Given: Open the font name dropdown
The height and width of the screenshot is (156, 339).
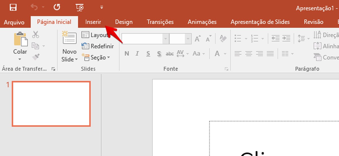Looking at the screenshot, I should [x=166, y=39].
